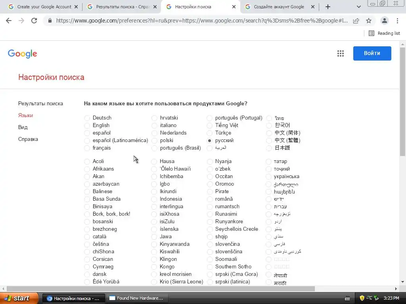Switch to Создайте аккаунт Google tab
Viewport: 406px width, 304px height.
coord(278,7)
